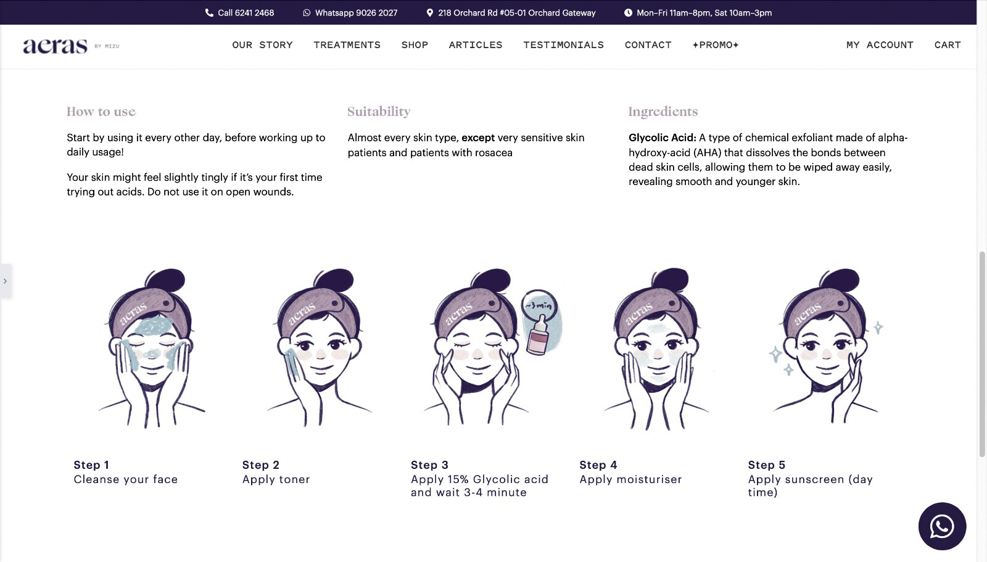Click the page vertical scrollbar thumb

981,354
